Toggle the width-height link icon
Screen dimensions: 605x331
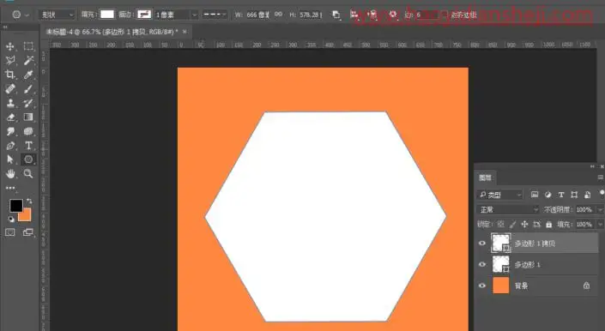[278, 15]
